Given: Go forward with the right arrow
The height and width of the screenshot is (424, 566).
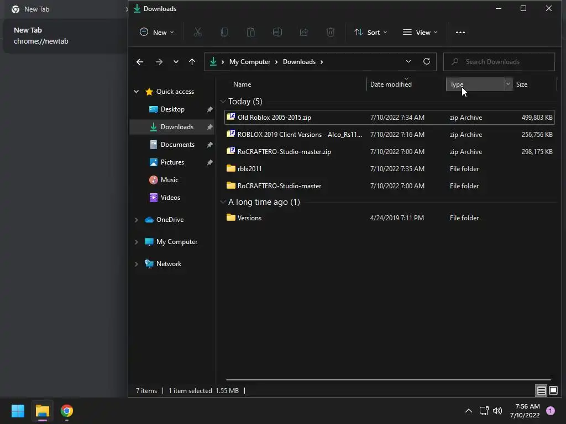Looking at the screenshot, I should click(159, 62).
